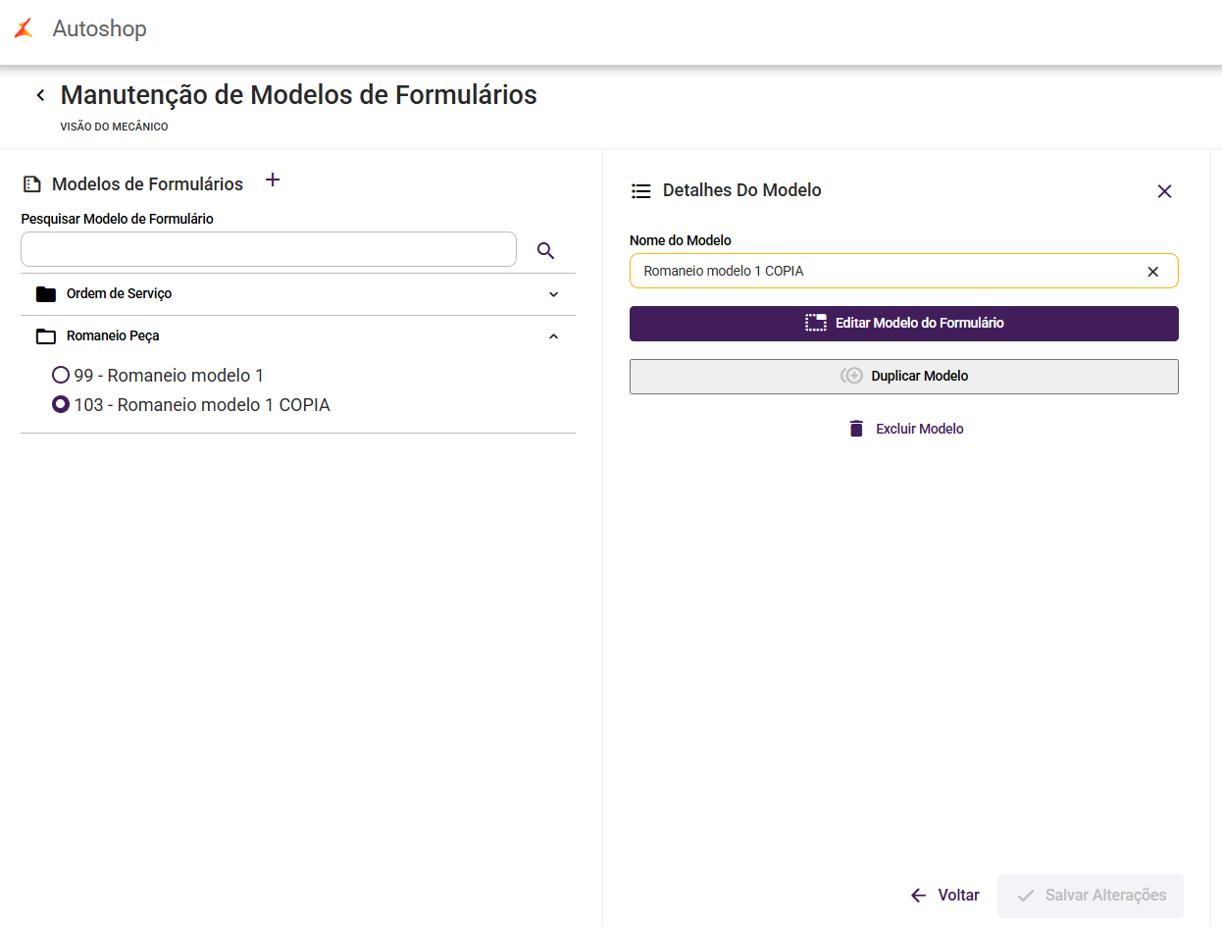Close the Detalhes Do Modelo panel

click(x=1164, y=191)
